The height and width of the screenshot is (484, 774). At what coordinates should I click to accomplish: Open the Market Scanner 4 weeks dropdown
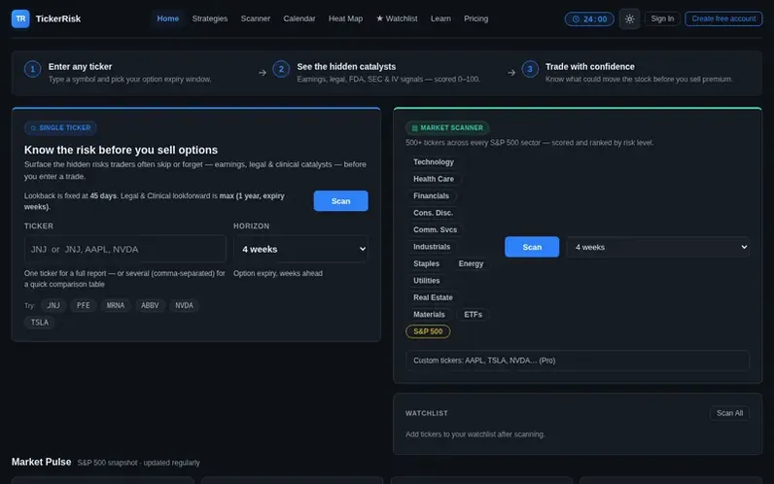pyautogui.click(x=658, y=247)
